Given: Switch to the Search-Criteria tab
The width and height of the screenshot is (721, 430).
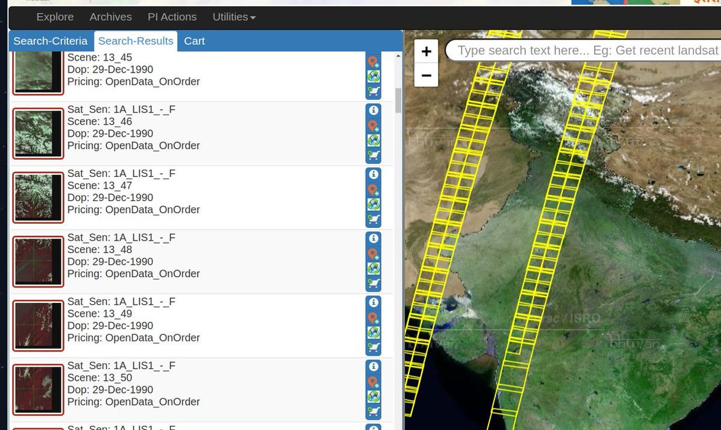Looking at the screenshot, I should coord(50,41).
